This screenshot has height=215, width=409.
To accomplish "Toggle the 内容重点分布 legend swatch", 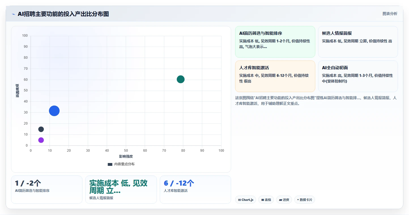I will pyautogui.click(x=110, y=164).
